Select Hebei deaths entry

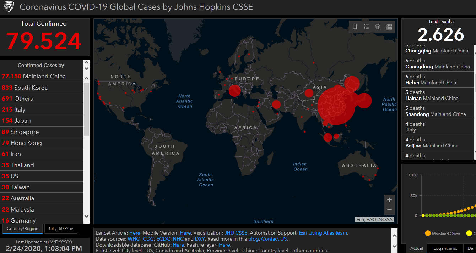tap(438, 79)
